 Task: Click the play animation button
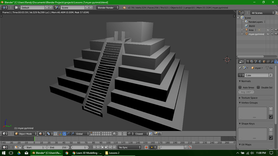point(106,147)
